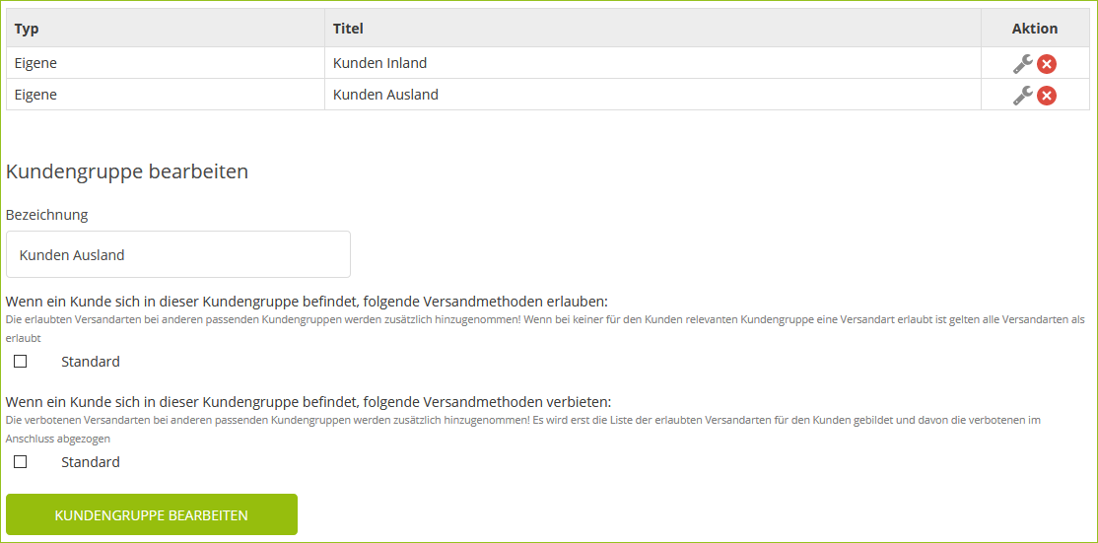This screenshot has height=543, width=1098.
Task: Delete Kunden Ausland via red X
Action: (x=1047, y=96)
